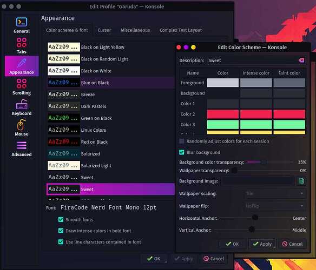
Task: Select the Black on White scheme
Action: (111, 71)
